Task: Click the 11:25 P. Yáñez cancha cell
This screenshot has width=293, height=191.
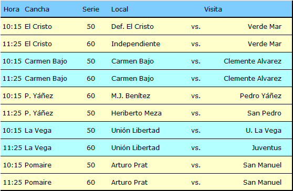Action: [39, 113]
